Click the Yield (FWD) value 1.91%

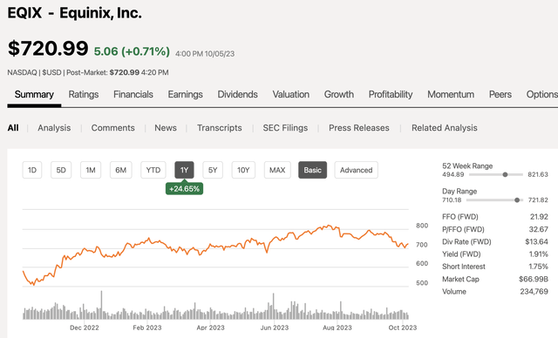[539, 254]
